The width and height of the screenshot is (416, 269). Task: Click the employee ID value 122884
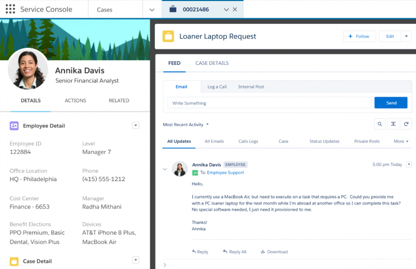20,152
